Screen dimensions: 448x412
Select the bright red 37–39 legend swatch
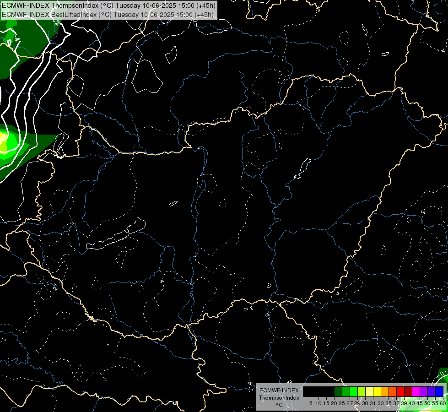[x=400, y=391]
